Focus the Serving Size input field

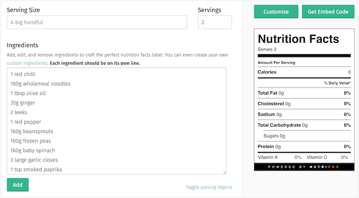click(97, 22)
